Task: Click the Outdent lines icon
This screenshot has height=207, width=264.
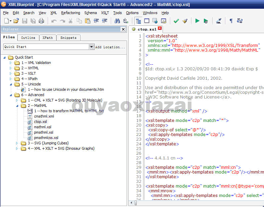Action: click(x=104, y=21)
